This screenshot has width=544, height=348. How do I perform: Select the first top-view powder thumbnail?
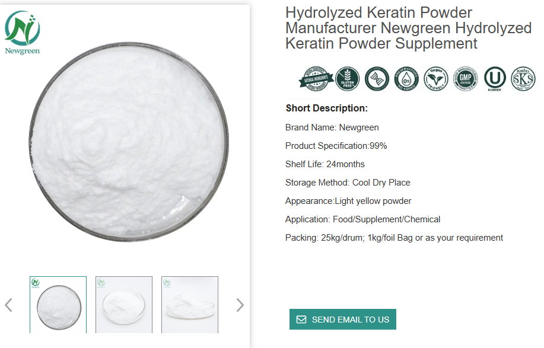tap(58, 305)
